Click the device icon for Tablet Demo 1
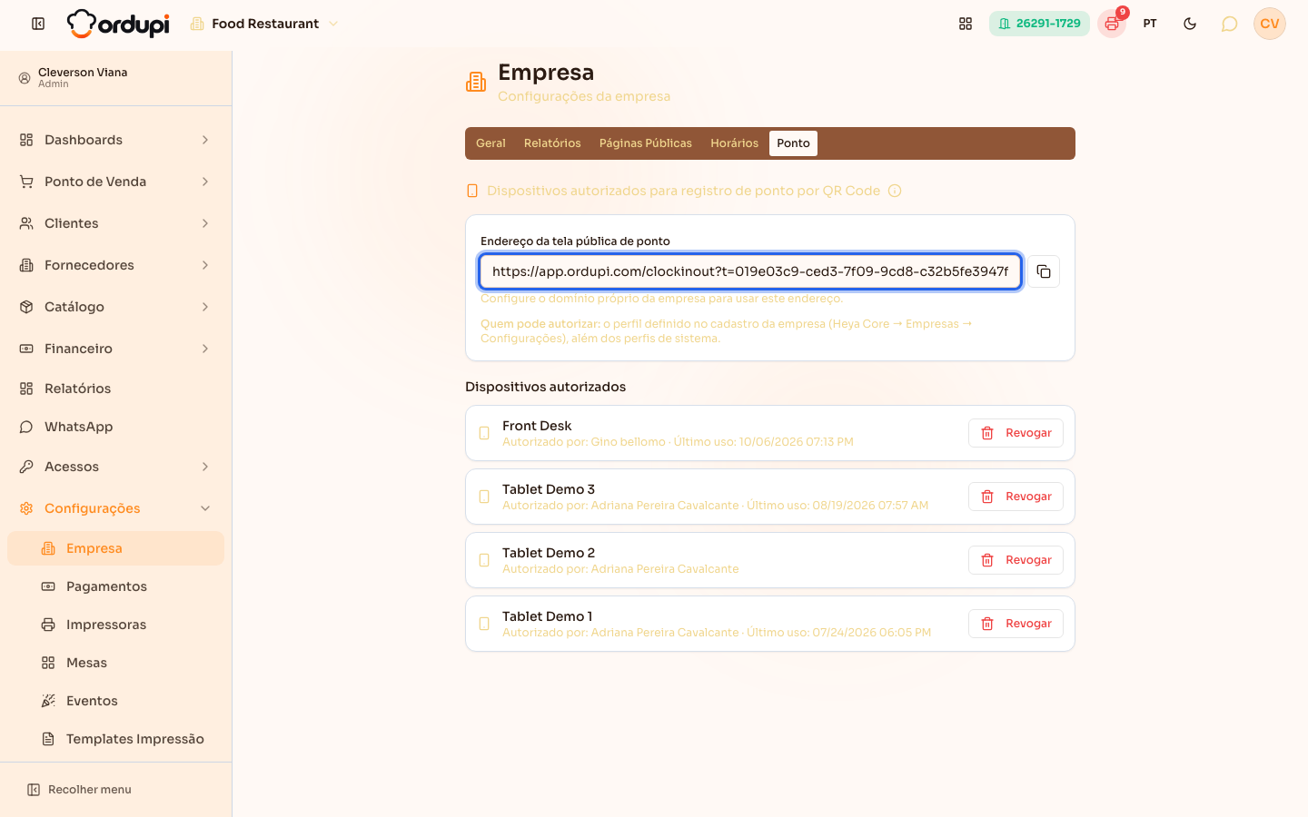Screen dimensions: 1308x817 484,624
